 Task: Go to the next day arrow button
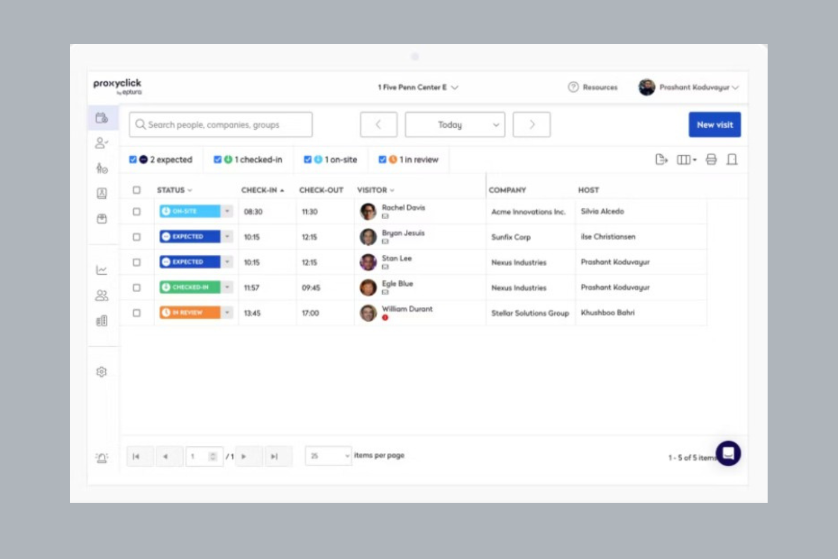click(531, 125)
